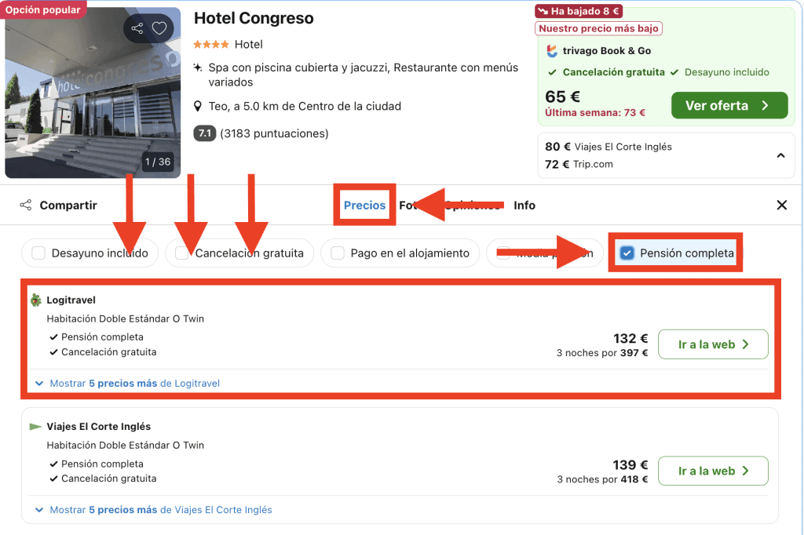Tick Pago en el alojamiento checkbox

point(338,253)
